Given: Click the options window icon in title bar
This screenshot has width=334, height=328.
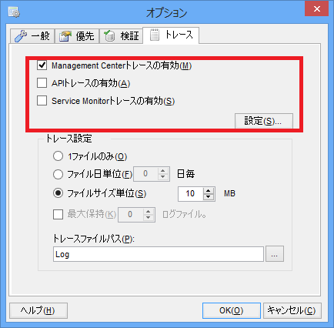Looking at the screenshot, I should (14, 12).
